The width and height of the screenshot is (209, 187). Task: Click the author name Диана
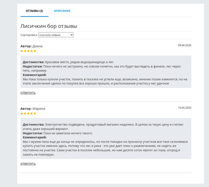pyautogui.click(x=38, y=46)
